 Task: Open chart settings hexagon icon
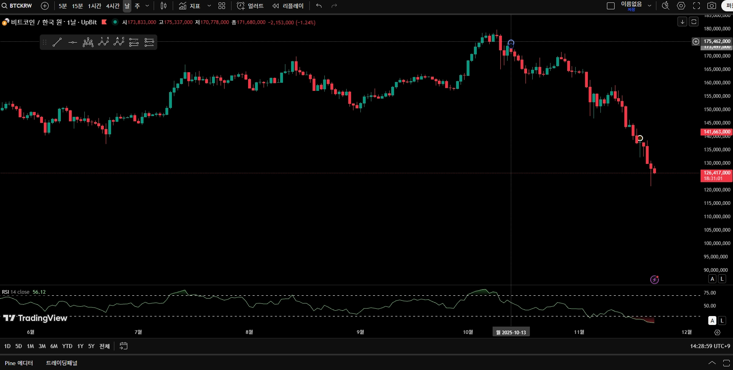(x=681, y=6)
